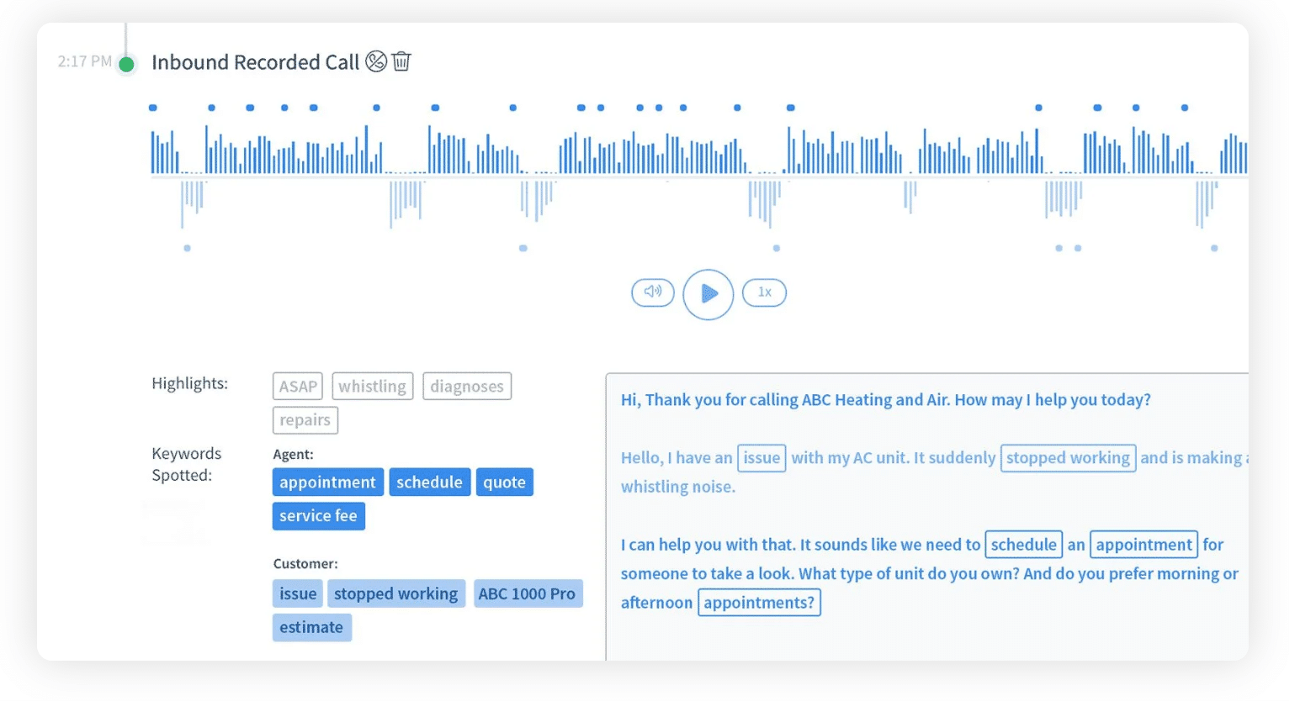Viewport: 1289px width, 701px height.
Task: Enable the repairs highlight
Action: point(305,419)
